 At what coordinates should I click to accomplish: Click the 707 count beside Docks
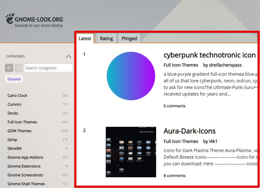(x=65, y=113)
